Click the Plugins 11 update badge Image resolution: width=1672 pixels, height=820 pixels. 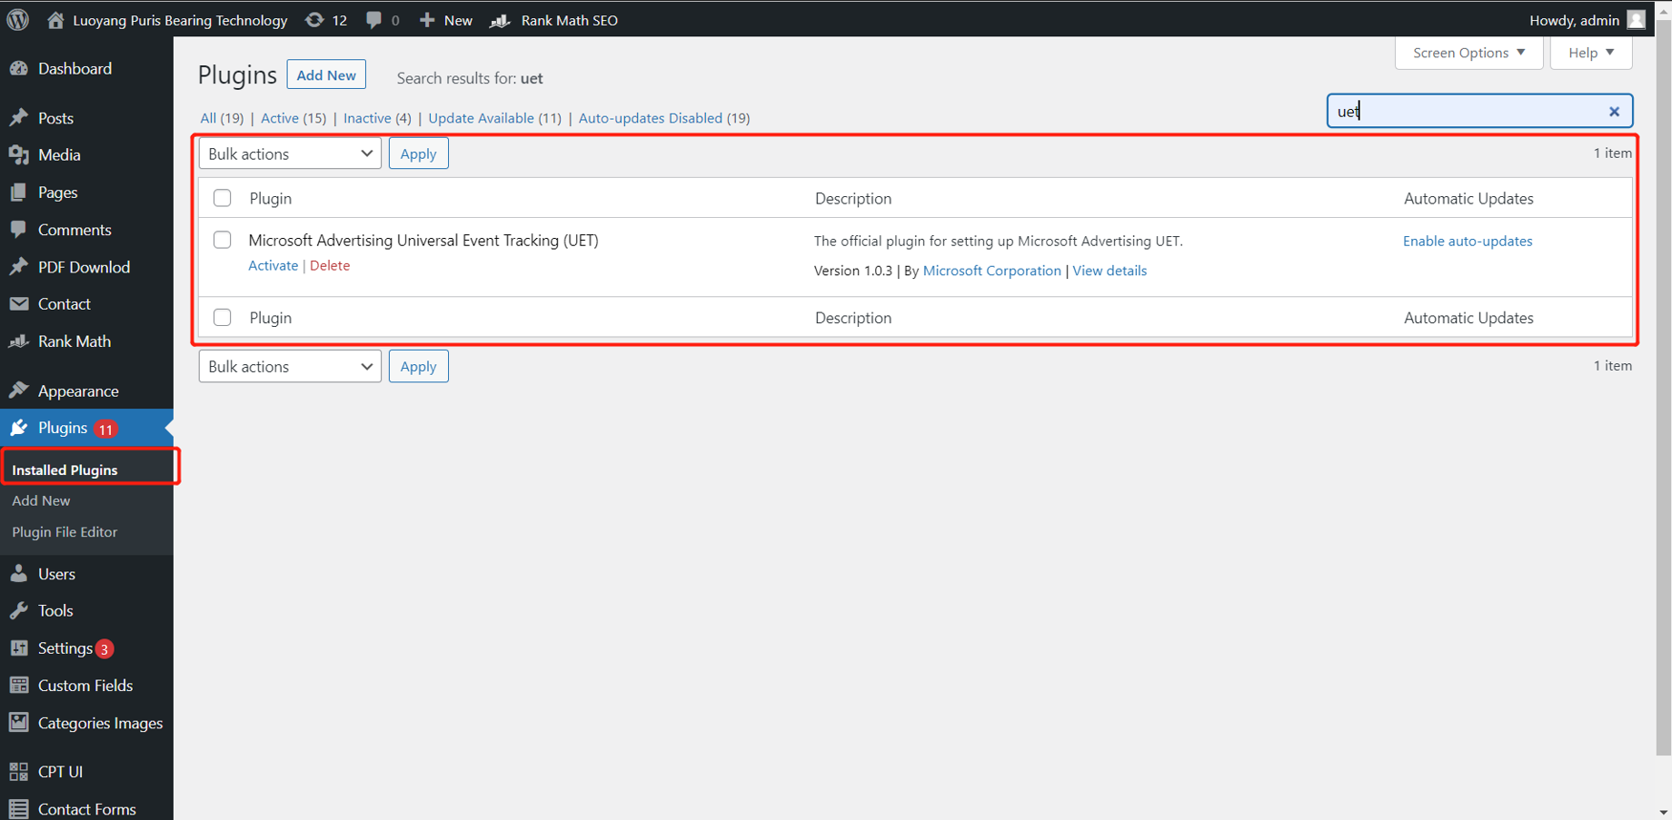(x=106, y=430)
